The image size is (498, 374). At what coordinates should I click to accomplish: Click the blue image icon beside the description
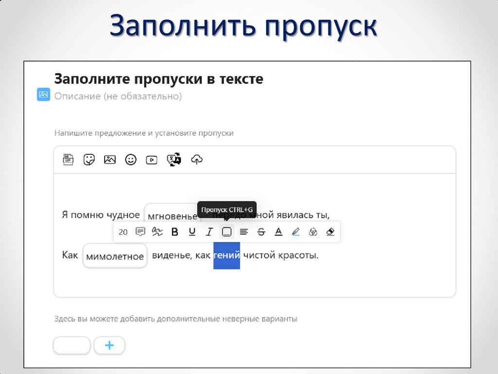(43, 94)
